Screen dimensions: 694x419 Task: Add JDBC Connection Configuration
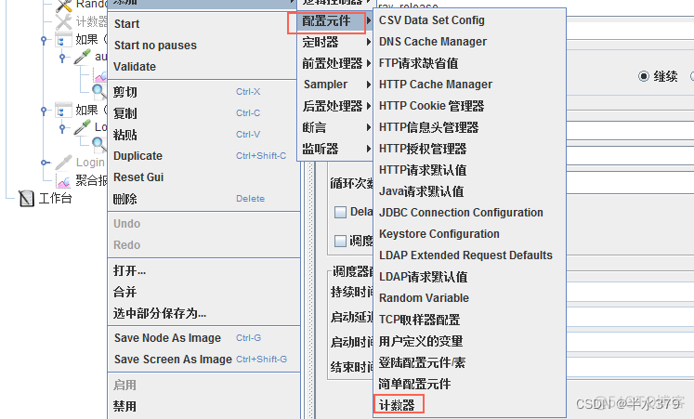pos(469,213)
